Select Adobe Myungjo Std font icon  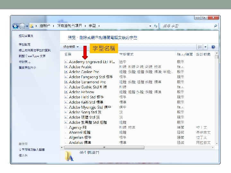(66, 107)
